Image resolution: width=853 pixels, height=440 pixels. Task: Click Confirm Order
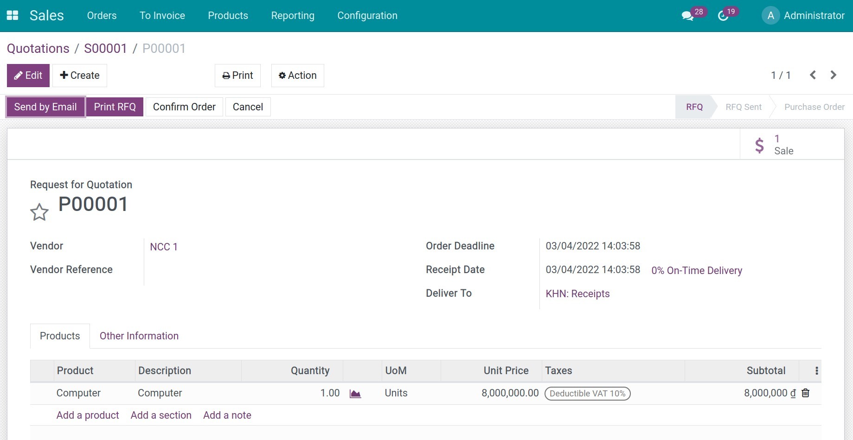(184, 107)
